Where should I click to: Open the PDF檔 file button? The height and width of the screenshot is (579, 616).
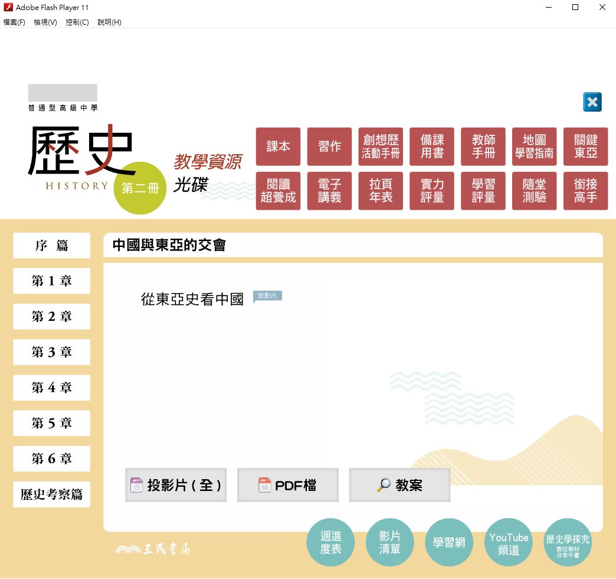[x=288, y=485]
